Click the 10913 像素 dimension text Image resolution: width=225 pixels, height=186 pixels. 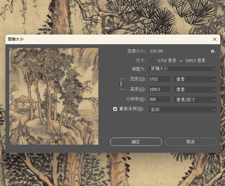[x=195, y=61]
